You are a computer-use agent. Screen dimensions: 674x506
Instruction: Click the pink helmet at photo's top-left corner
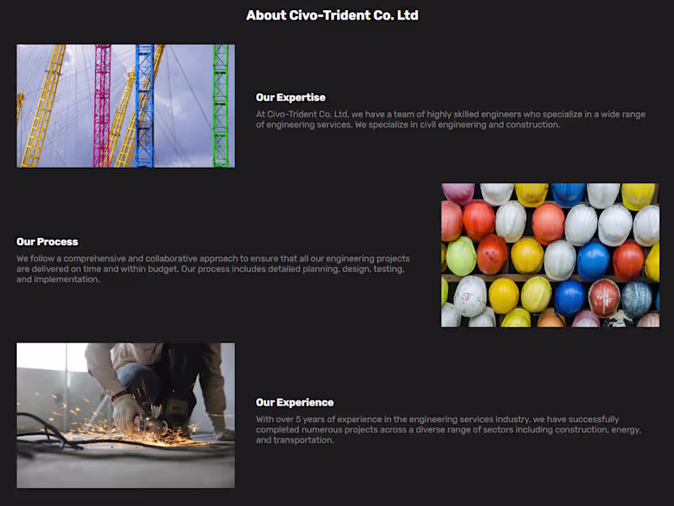(x=458, y=192)
